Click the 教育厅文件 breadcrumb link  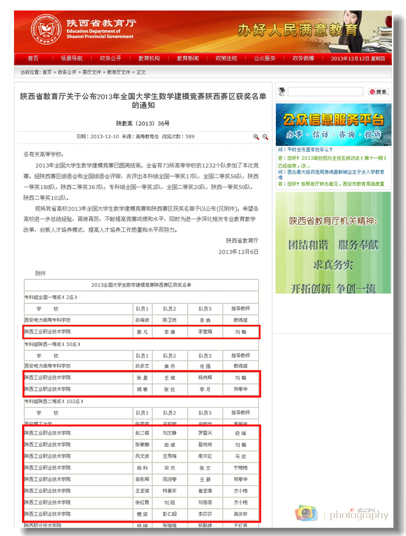pyautogui.click(x=119, y=72)
